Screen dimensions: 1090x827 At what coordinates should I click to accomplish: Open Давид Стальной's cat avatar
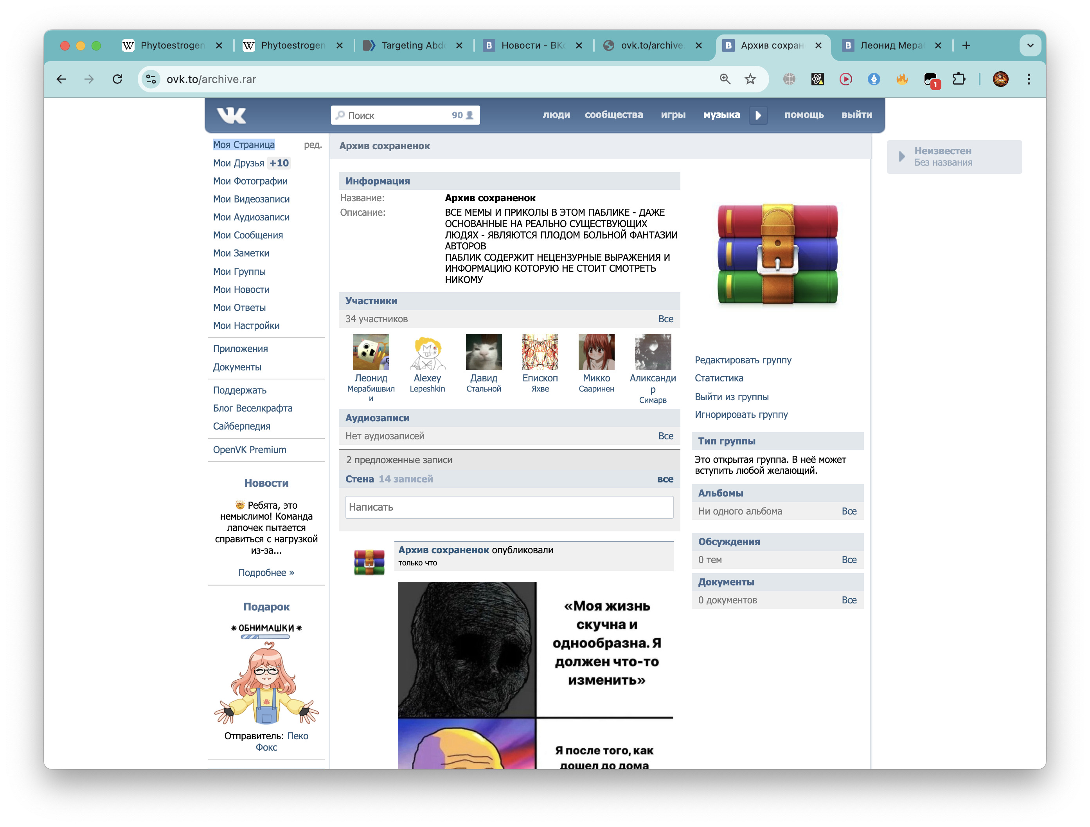pos(484,352)
